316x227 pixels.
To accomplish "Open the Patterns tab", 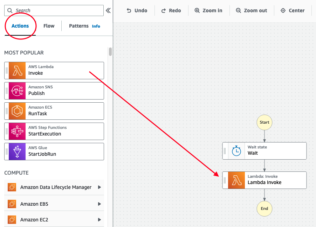I will point(78,25).
